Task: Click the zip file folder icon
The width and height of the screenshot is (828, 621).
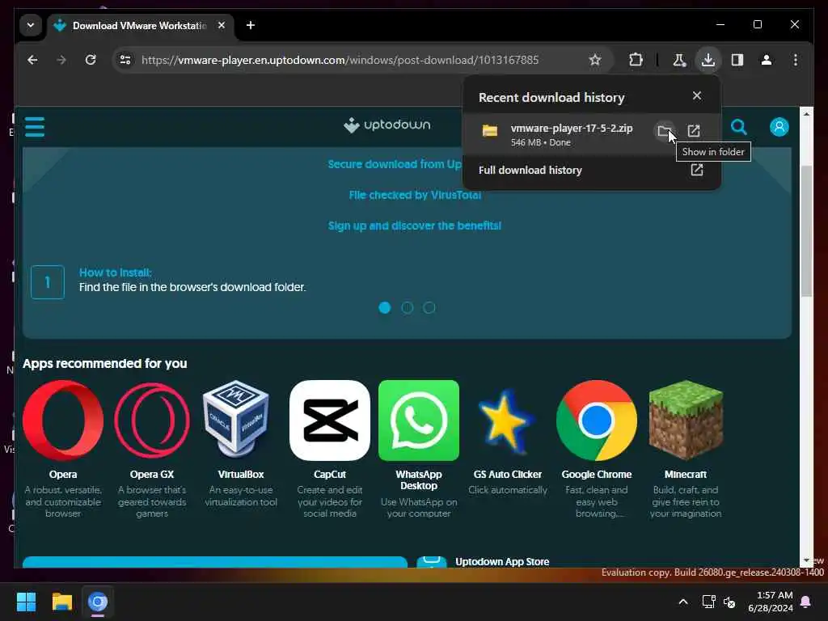Action: pyautogui.click(x=489, y=130)
